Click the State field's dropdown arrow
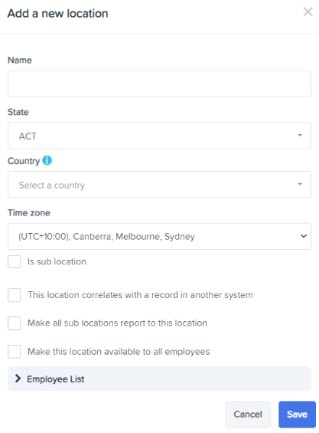Image resolution: width=319 pixels, height=433 pixels. click(x=300, y=136)
